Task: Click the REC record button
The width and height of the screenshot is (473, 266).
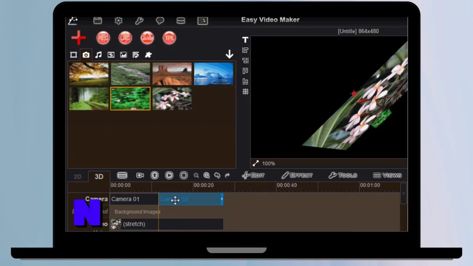Action: tap(103, 38)
